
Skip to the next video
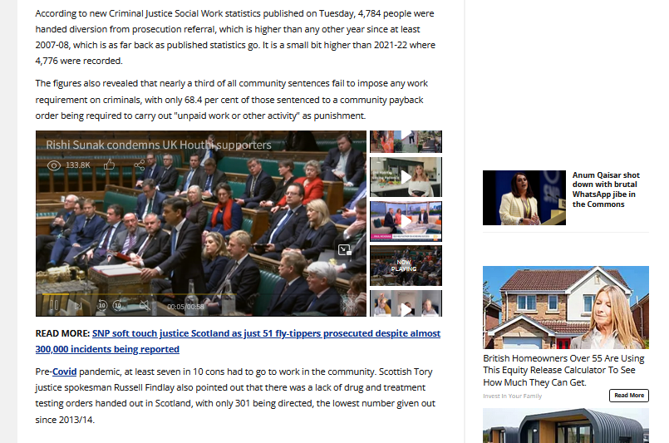point(77,306)
